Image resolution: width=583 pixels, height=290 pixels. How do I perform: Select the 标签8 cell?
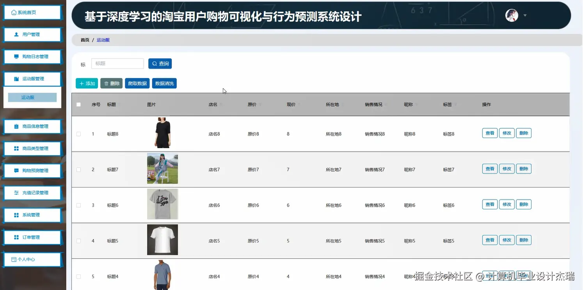449,134
